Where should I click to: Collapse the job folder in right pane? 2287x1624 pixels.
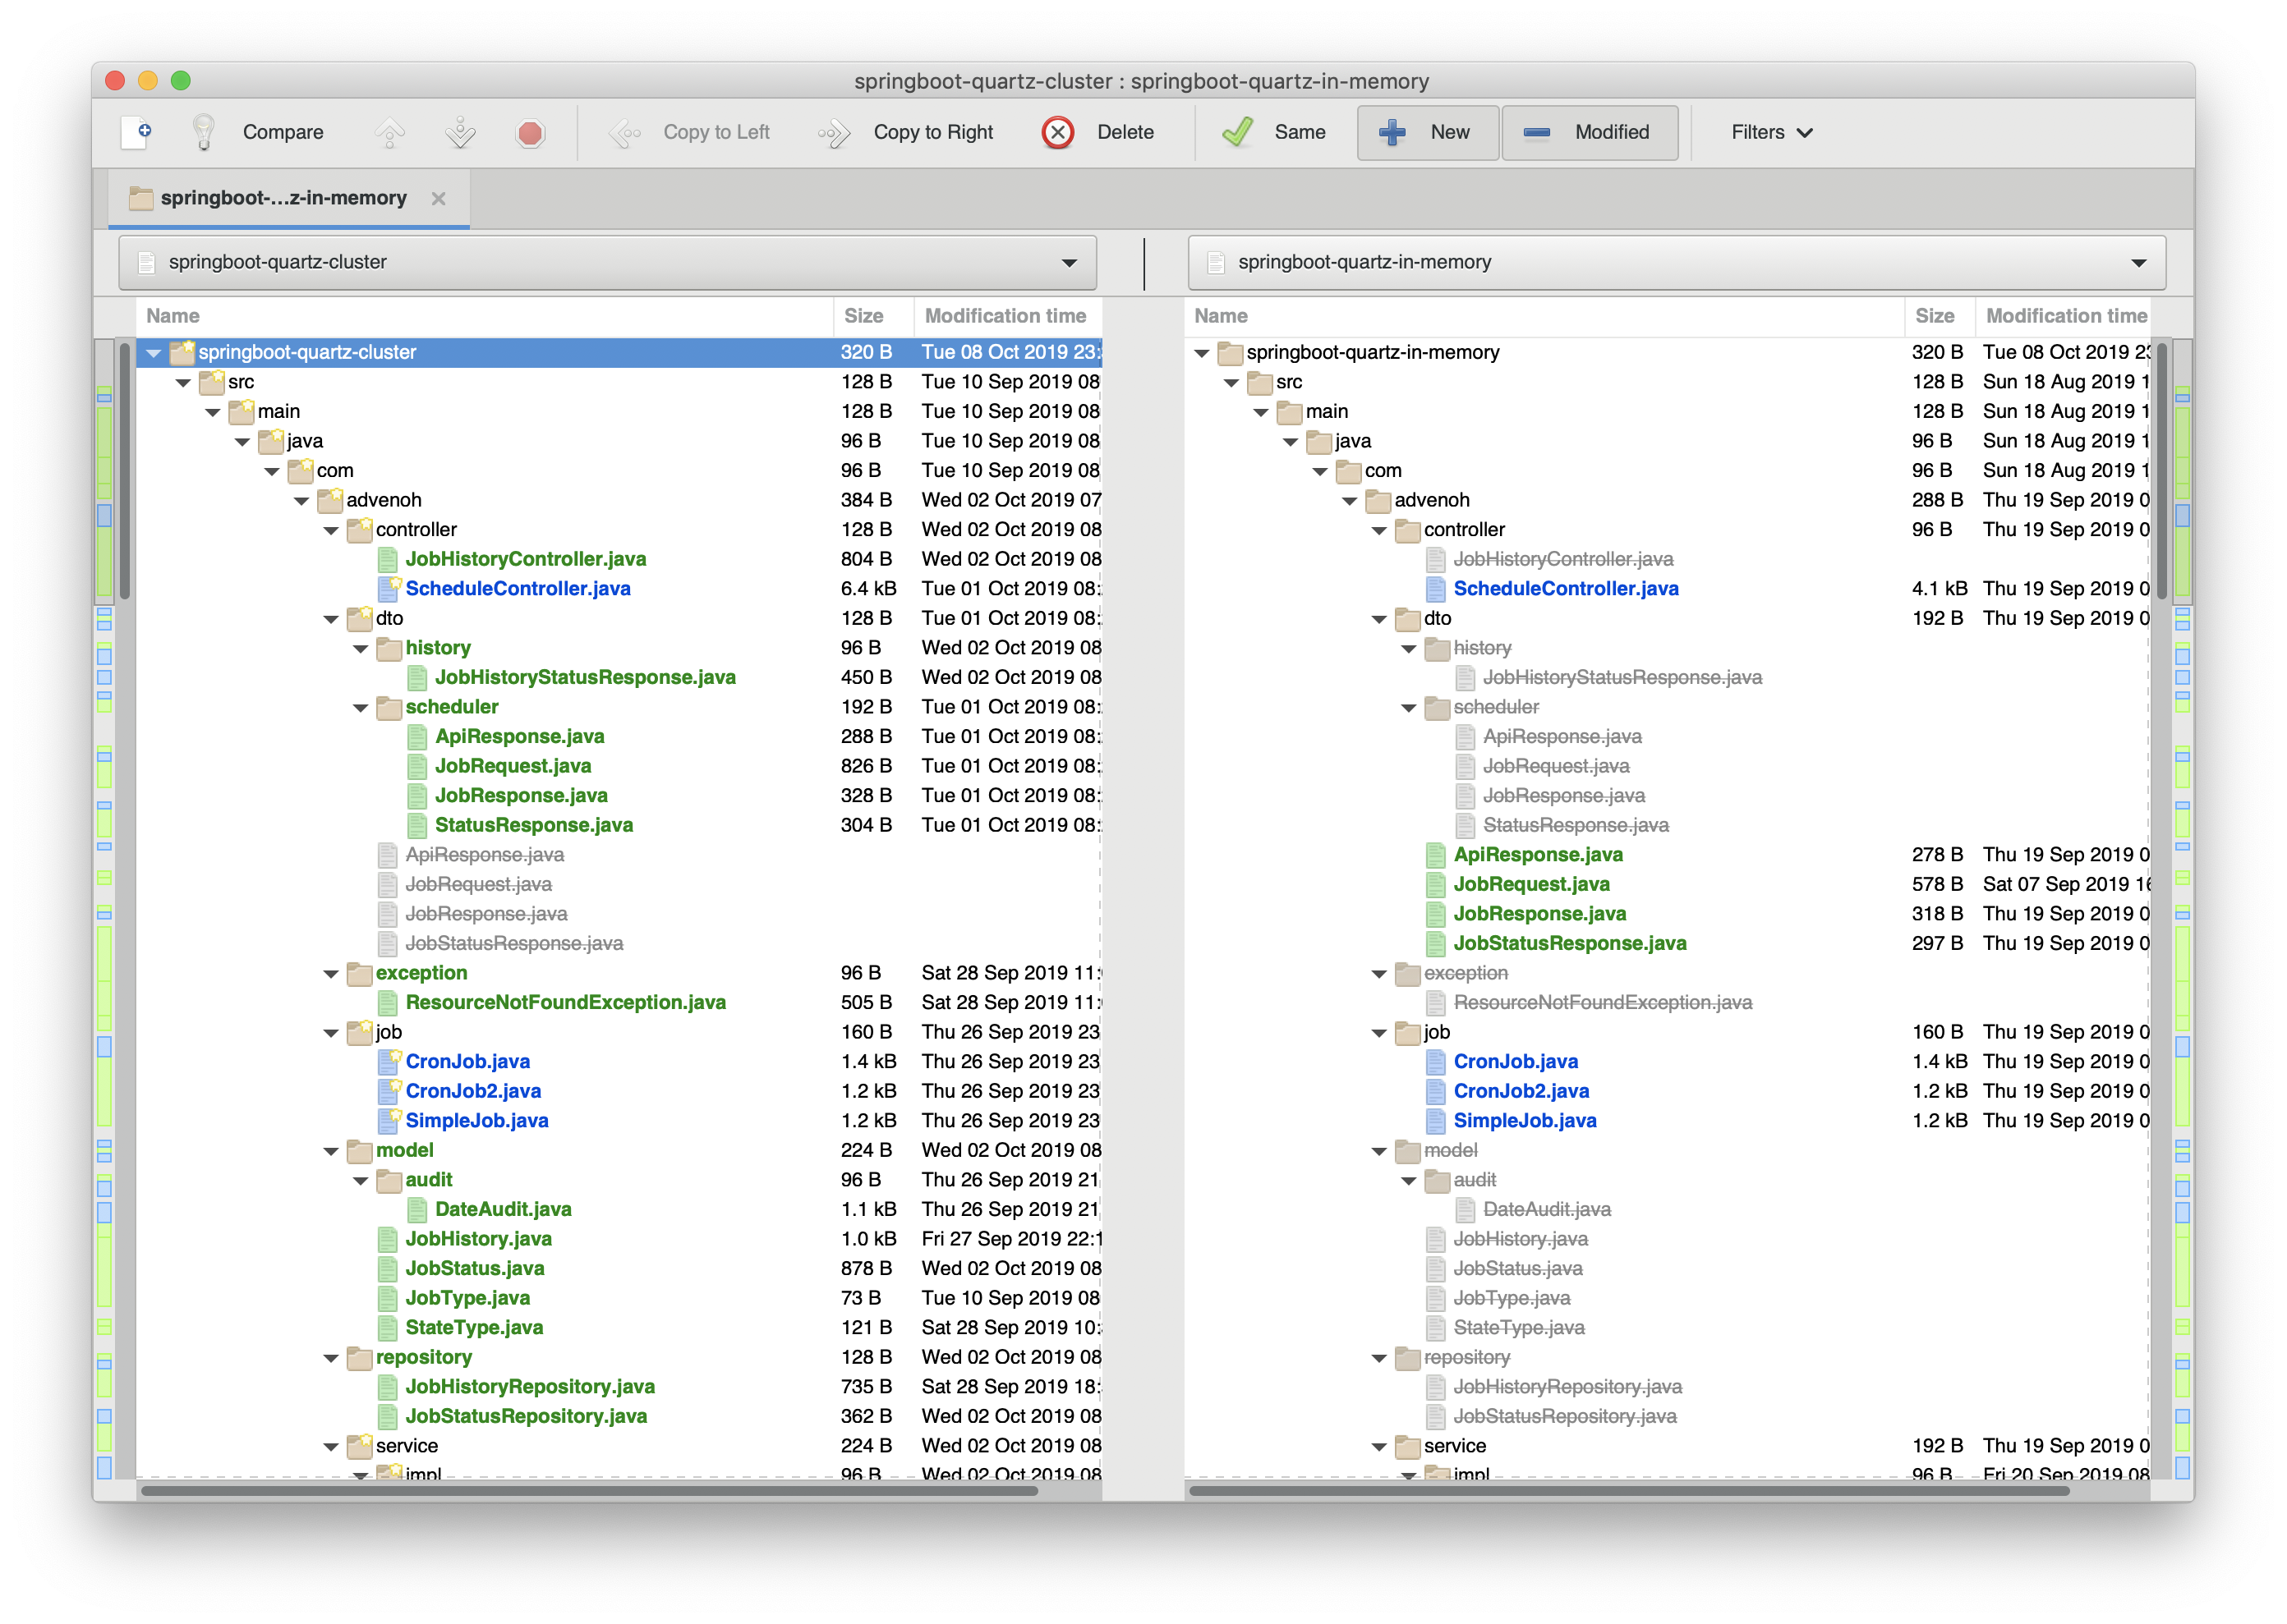click(x=1378, y=1033)
